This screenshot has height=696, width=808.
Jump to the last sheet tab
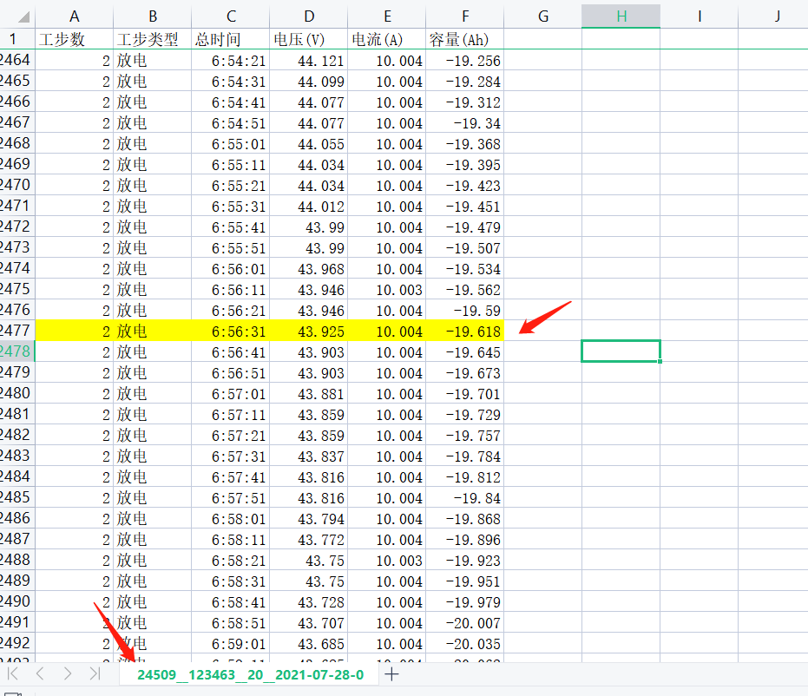point(95,674)
